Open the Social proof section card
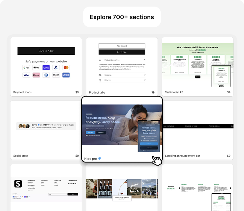The width and height of the screenshot is (244, 211). (46, 130)
